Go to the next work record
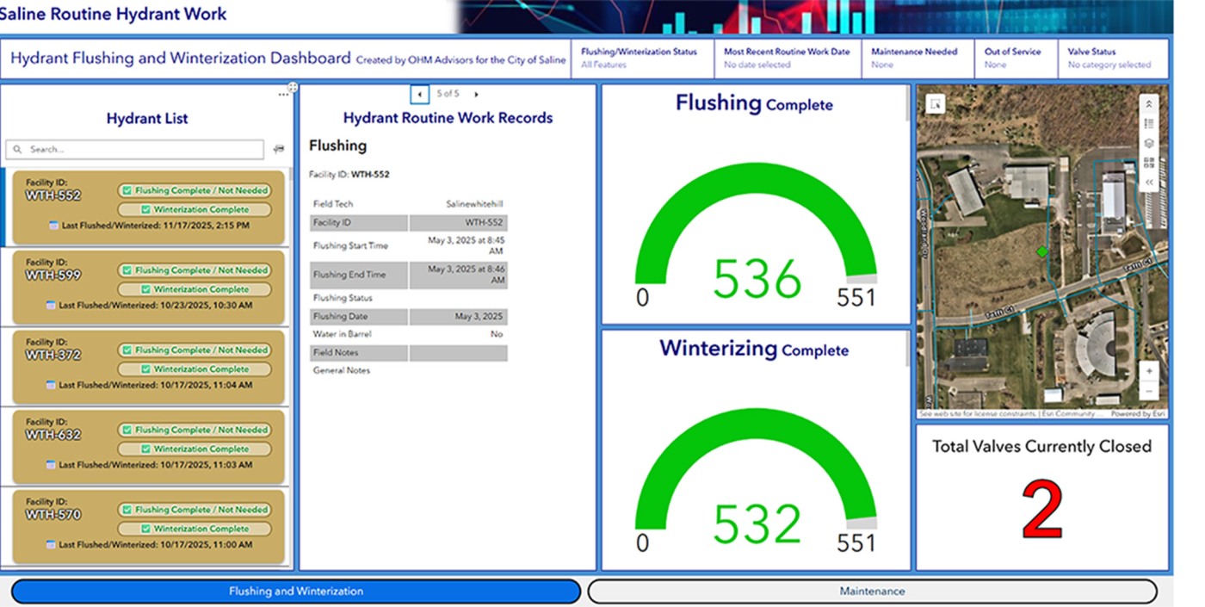Image resolution: width=1205 pixels, height=607 pixels. click(476, 94)
